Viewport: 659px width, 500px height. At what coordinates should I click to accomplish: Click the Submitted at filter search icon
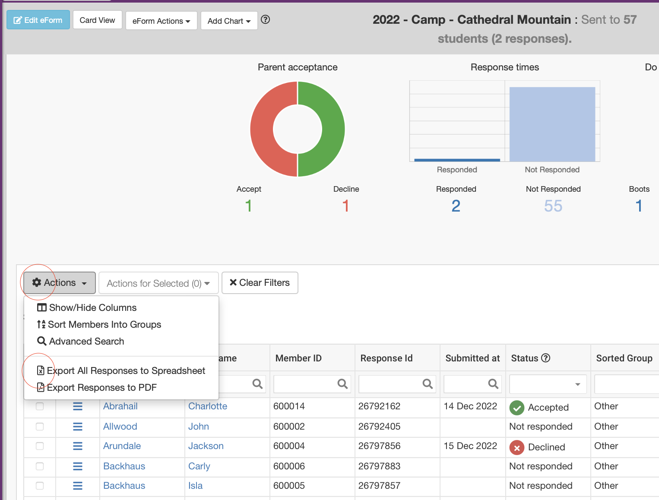(493, 384)
